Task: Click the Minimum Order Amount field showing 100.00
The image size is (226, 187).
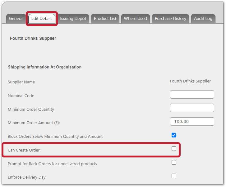Action: (192, 122)
